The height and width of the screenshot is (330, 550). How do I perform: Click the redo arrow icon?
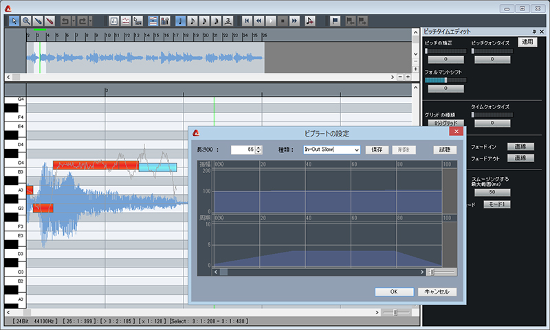(82, 21)
